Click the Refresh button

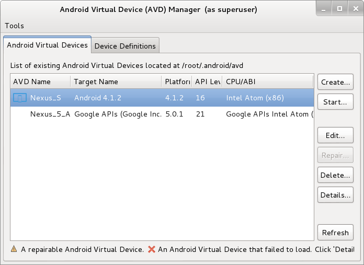tap(335, 233)
